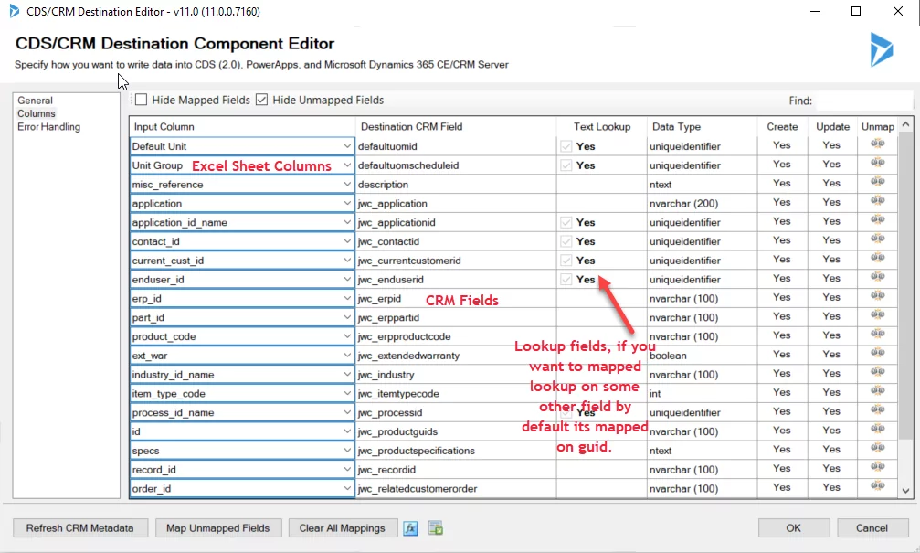
Task: Toggle Text Lookup for defaultuomscheduleid
Action: pyautogui.click(x=566, y=165)
